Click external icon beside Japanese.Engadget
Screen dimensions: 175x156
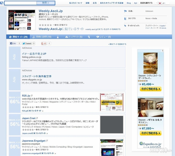click(47, 141)
